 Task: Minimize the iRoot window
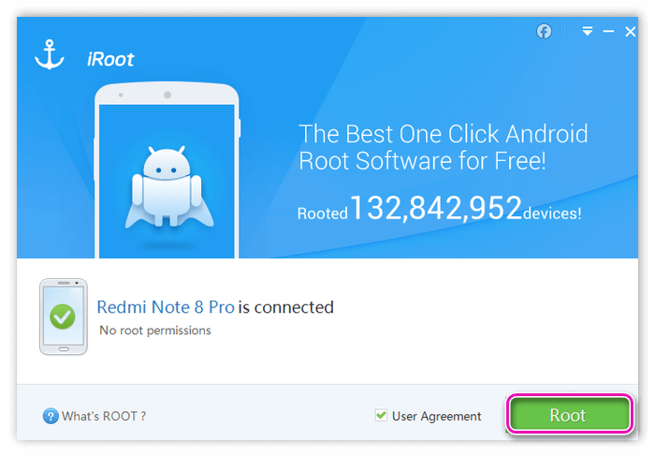coord(608,31)
